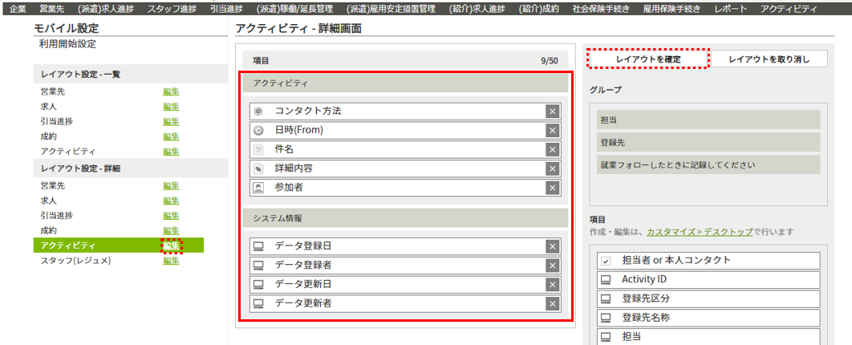Viewport: 852px width, 345px height.
Task: Remove 詳細内容 item with its X
Action: coord(552,168)
